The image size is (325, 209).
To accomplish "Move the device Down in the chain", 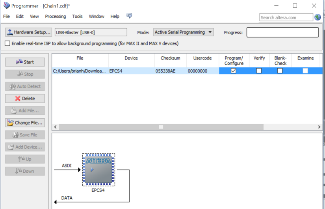I will point(25,171).
